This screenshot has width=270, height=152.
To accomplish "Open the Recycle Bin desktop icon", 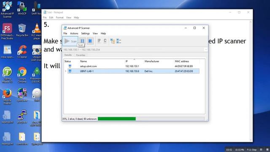I will pyautogui.click(x=22, y=30).
